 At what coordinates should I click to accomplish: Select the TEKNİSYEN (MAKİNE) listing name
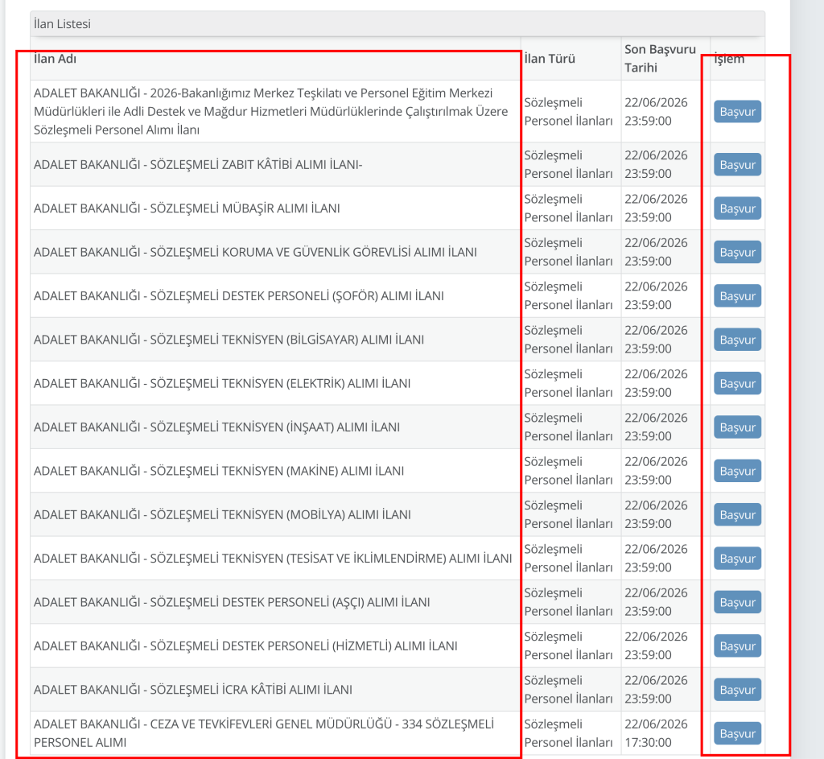click(x=219, y=470)
